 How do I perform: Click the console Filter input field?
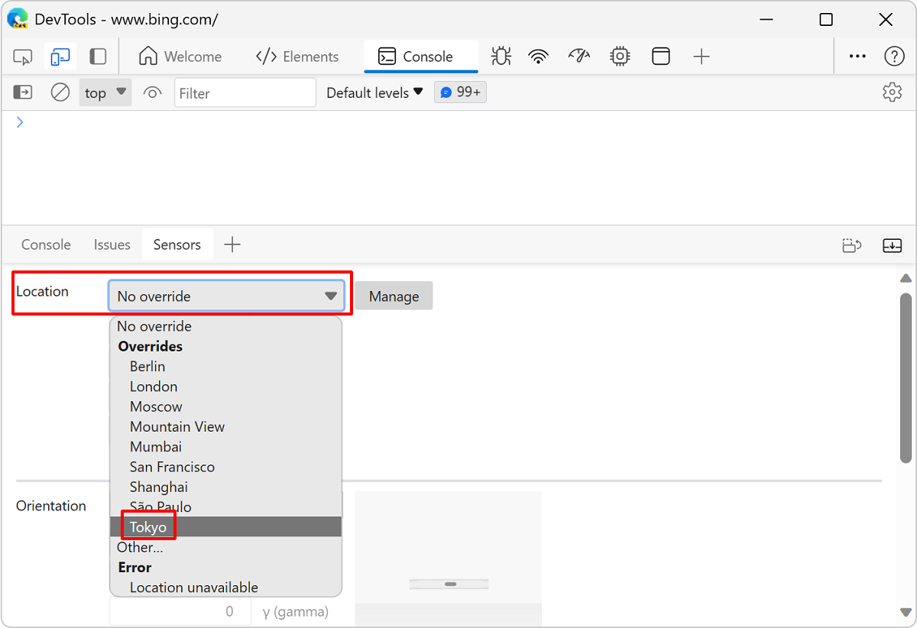pos(245,92)
